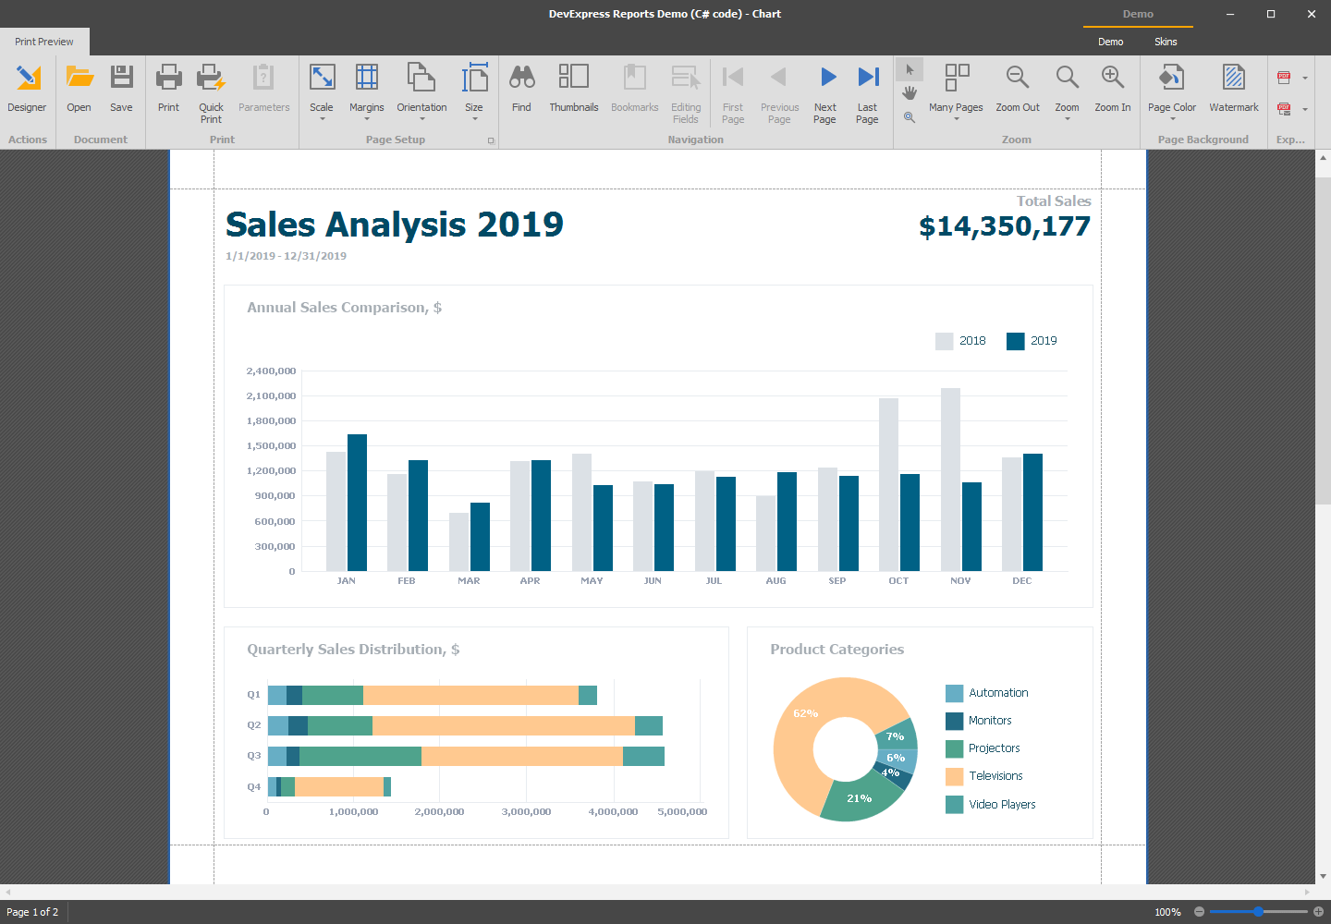Adjust the zoom slider at bottom right

click(x=1259, y=911)
